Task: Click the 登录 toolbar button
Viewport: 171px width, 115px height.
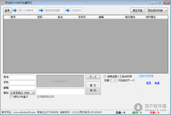Action: coord(7,11)
